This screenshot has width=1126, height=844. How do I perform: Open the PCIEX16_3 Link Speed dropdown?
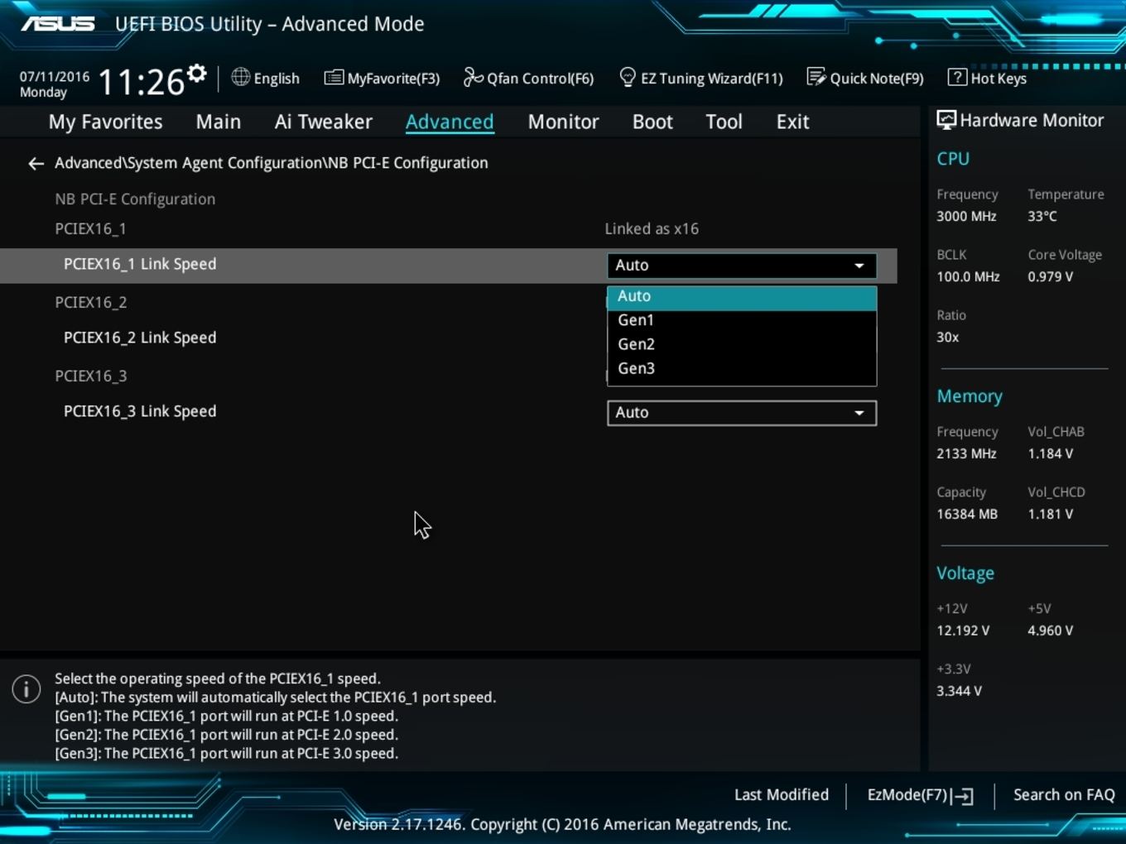coord(742,413)
